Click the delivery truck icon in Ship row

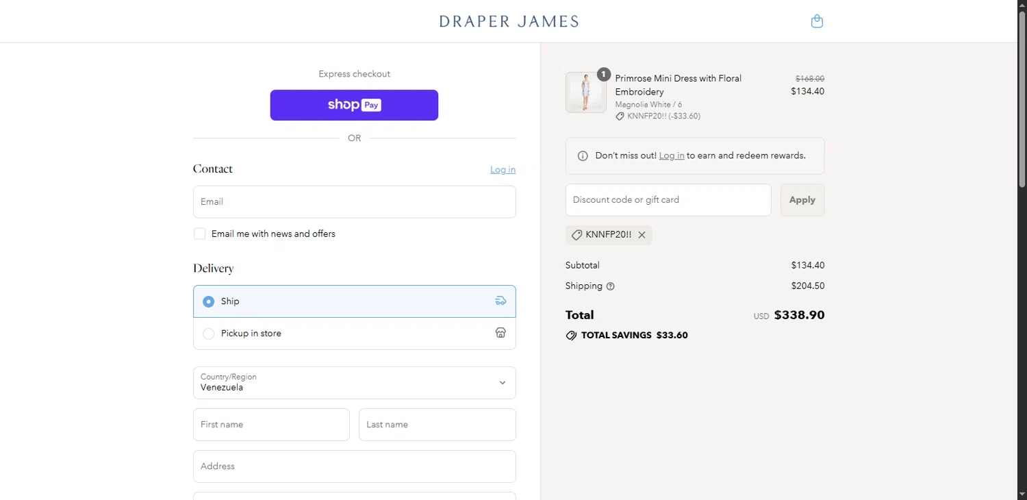click(x=500, y=301)
